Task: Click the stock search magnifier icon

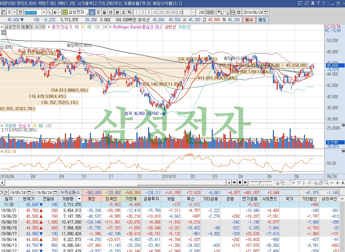Action: (49, 12)
